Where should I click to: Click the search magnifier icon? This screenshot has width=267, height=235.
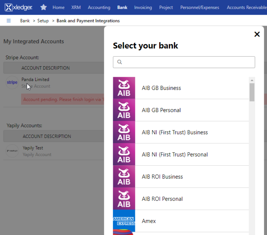point(120,62)
